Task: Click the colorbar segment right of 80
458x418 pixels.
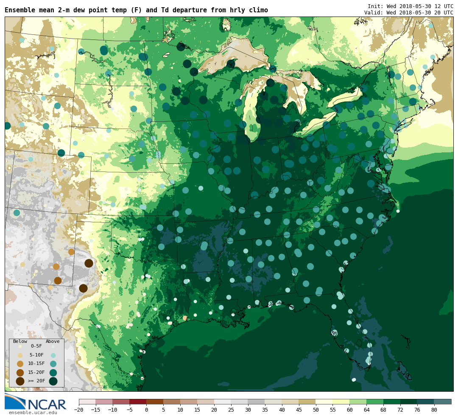Action: click(x=443, y=401)
